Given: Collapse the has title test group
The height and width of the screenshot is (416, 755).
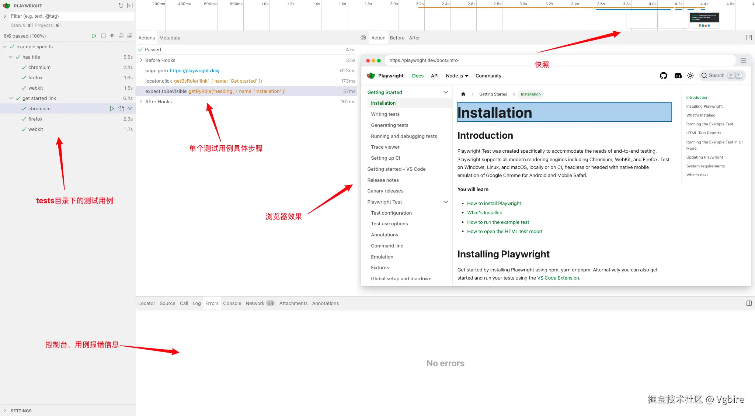Looking at the screenshot, I should pyautogui.click(x=11, y=57).
